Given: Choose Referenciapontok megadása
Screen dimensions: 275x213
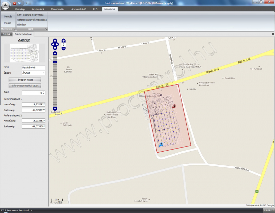Looking at the screenshot, I should (32, 20).
